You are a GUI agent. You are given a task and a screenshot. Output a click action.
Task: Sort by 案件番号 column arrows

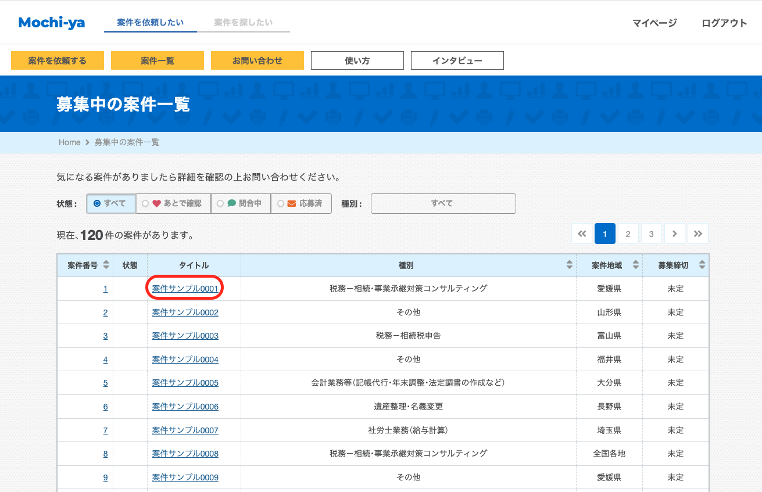tap(106, 265)
